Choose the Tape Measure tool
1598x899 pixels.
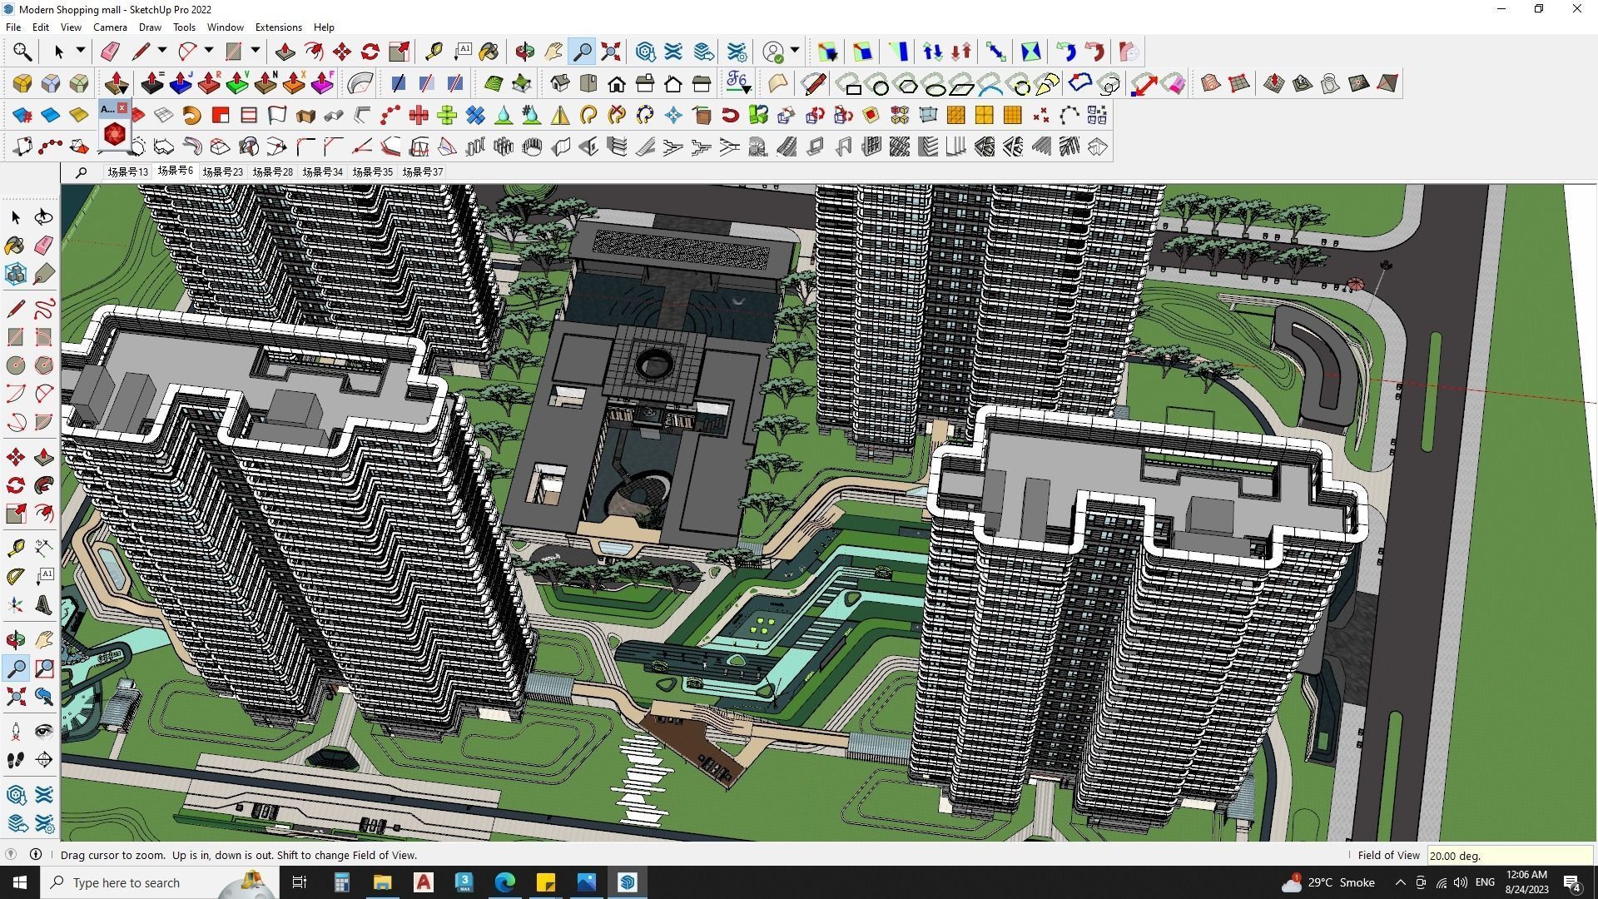(x=434, y=52)
